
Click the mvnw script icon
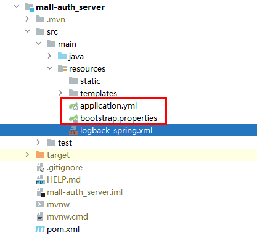pos(40,204)
